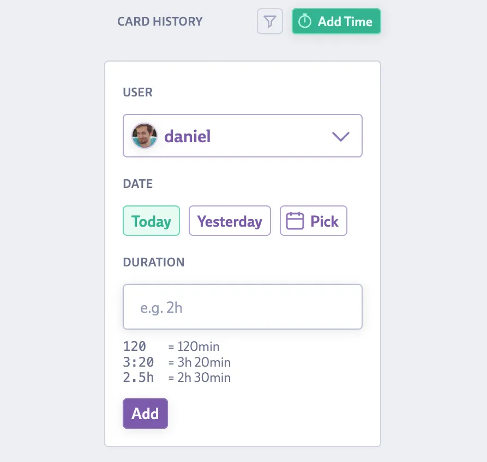Open the user selector showing daniel

click(x=243, y=136)
